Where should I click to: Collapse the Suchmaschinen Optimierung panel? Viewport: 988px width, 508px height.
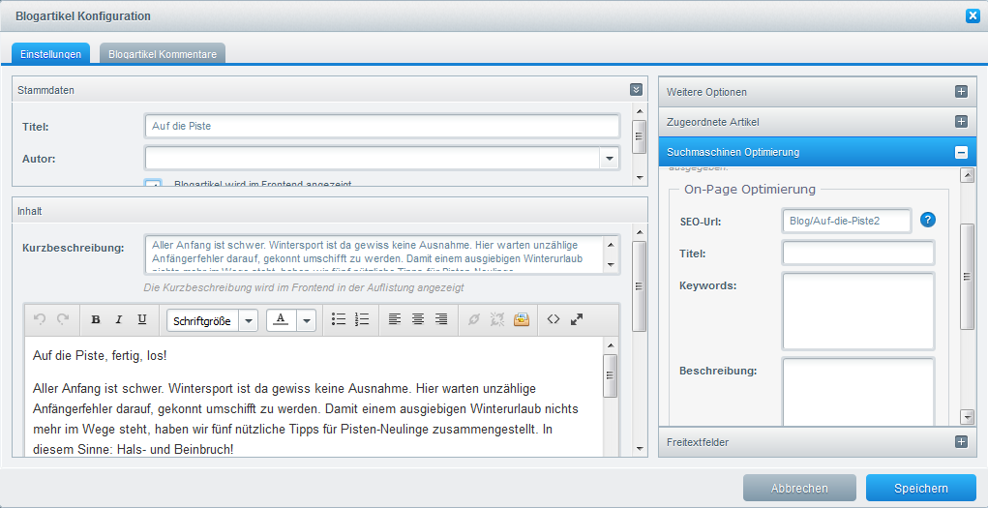pos(961,152)
